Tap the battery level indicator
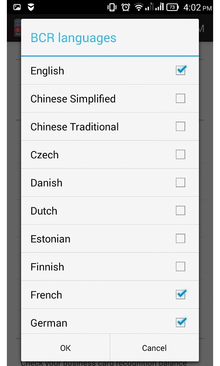 [x=172, y=7]
